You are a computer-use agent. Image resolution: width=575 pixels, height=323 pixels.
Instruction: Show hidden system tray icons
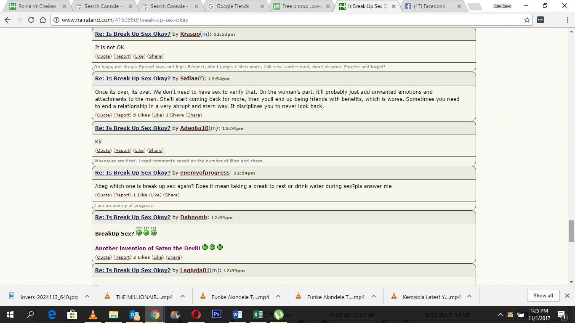500,315
